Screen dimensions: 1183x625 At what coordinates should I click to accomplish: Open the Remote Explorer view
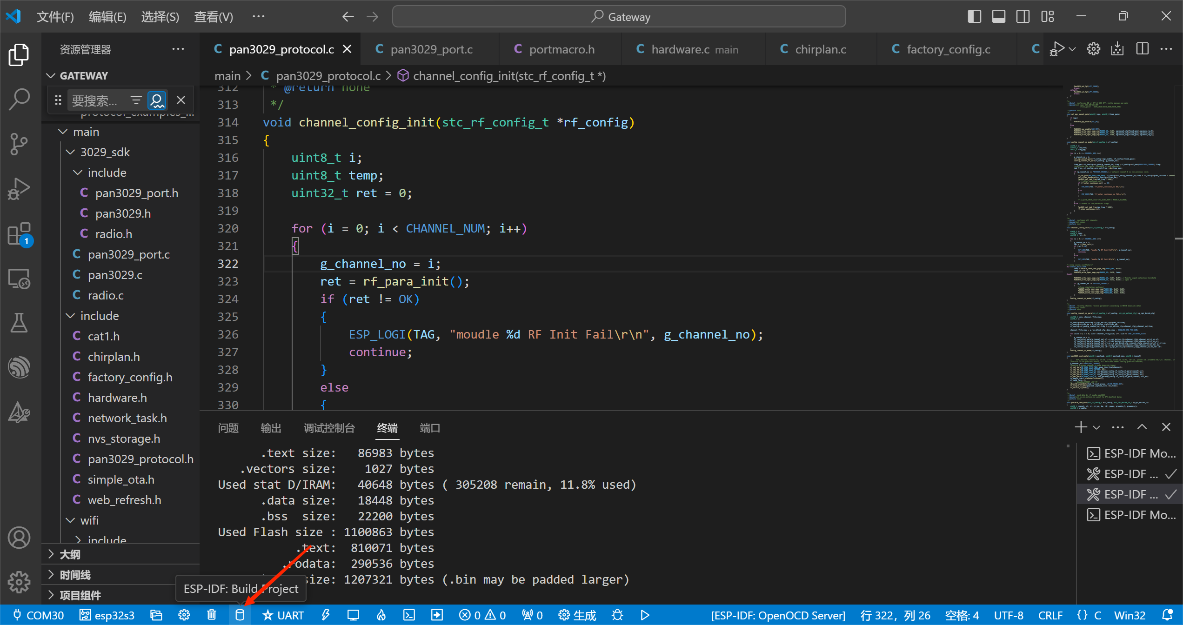pos(19,278)
